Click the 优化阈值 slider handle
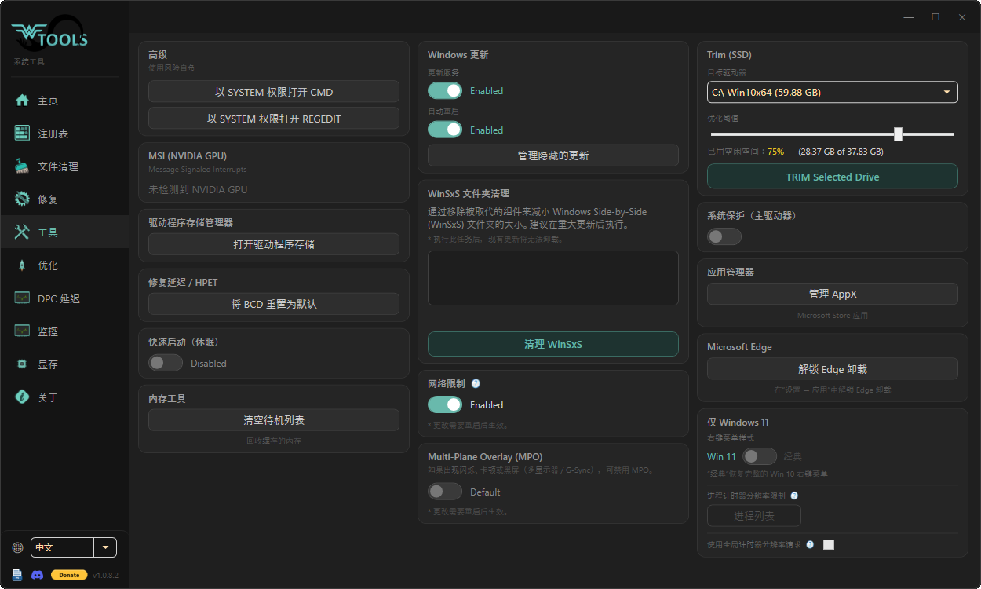This screenshot has height=589, width=981. (x=898, y=134)
